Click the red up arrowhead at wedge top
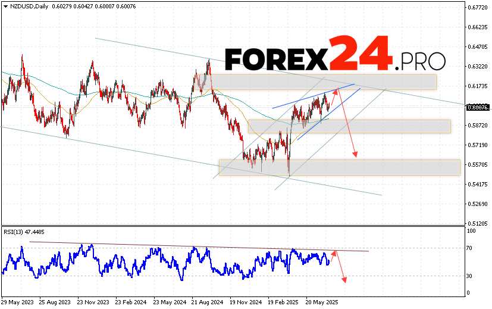Viewport: 492px width, 309px height. (337, 90)
